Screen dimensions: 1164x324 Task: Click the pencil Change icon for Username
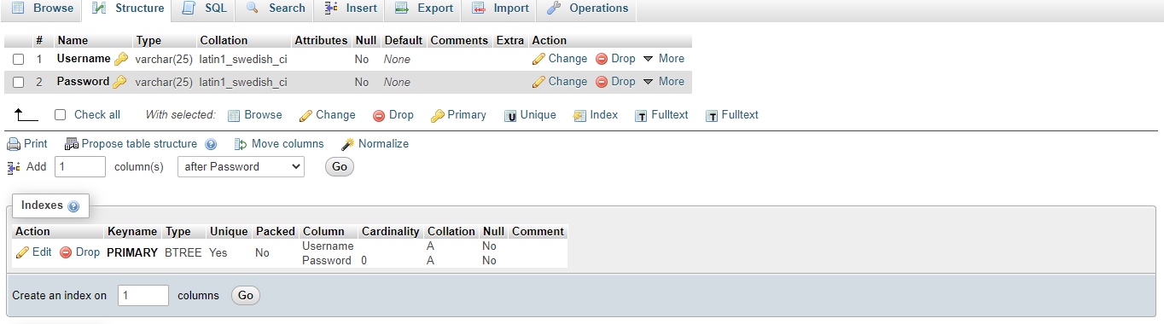point(538,59)
